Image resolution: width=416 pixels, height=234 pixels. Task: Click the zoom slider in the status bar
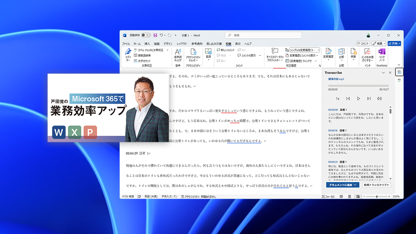click(x=377, y=197)
